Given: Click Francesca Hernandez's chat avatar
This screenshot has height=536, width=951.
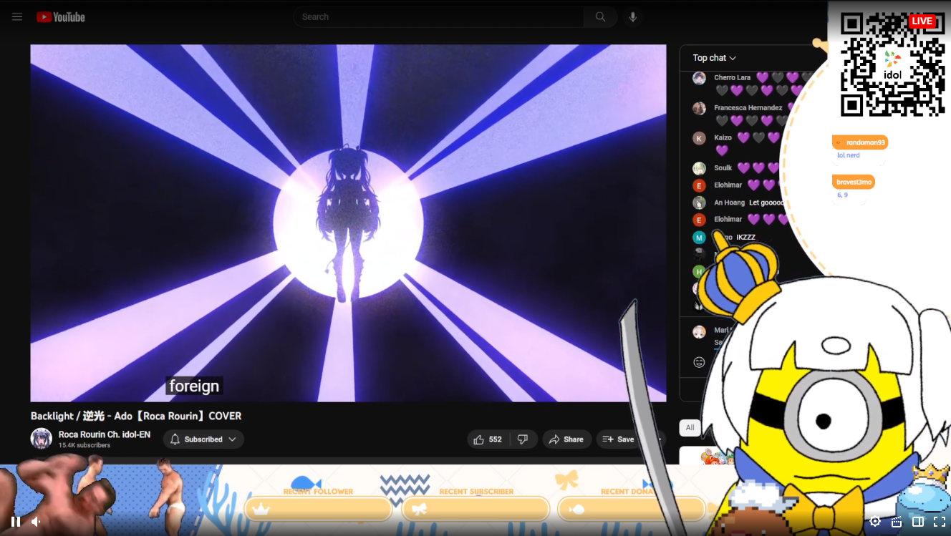Looking at the screenshot, I should point(700,108).
